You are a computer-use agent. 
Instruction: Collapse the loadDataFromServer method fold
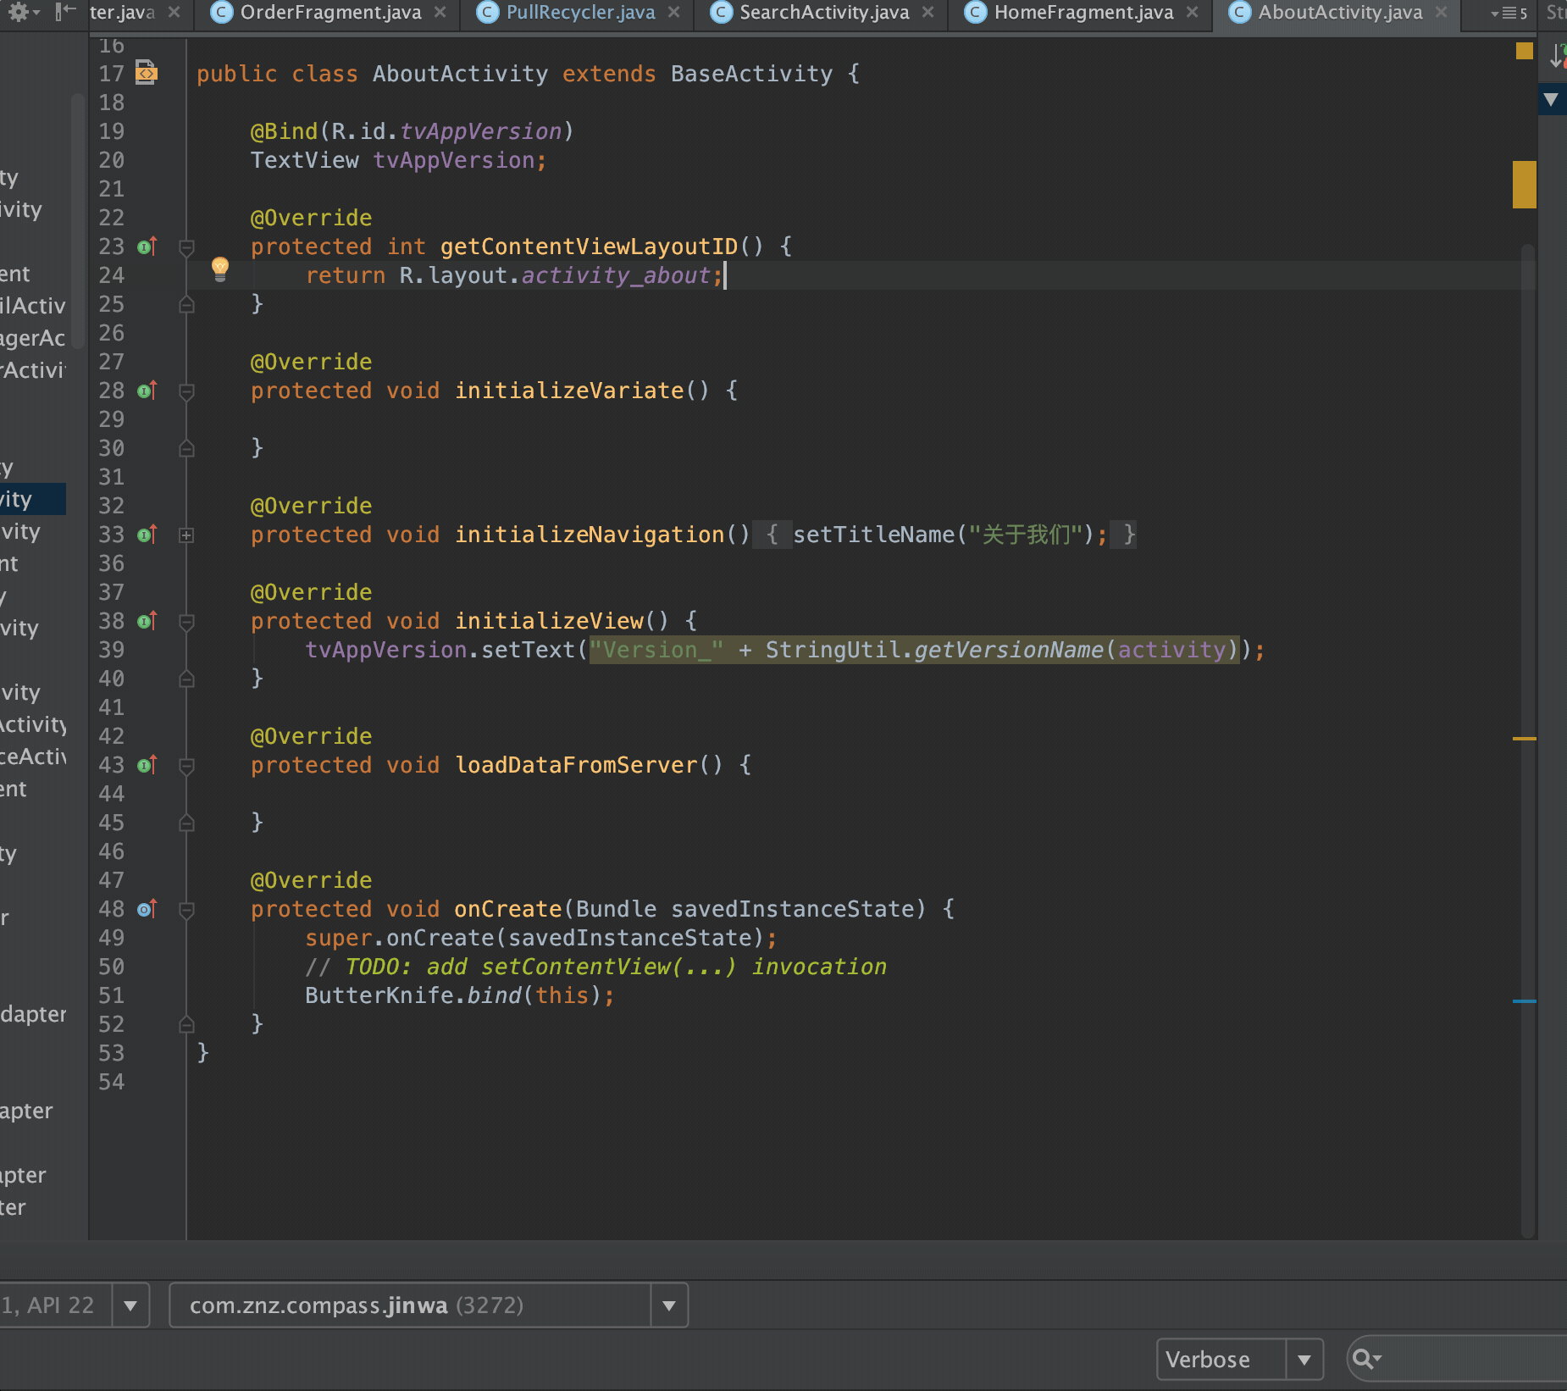click(187, 766)
